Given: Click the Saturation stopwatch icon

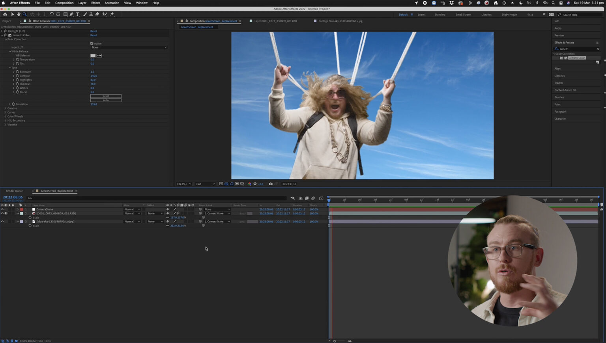Looking at the screenshot, I should [x=13, y=104].
